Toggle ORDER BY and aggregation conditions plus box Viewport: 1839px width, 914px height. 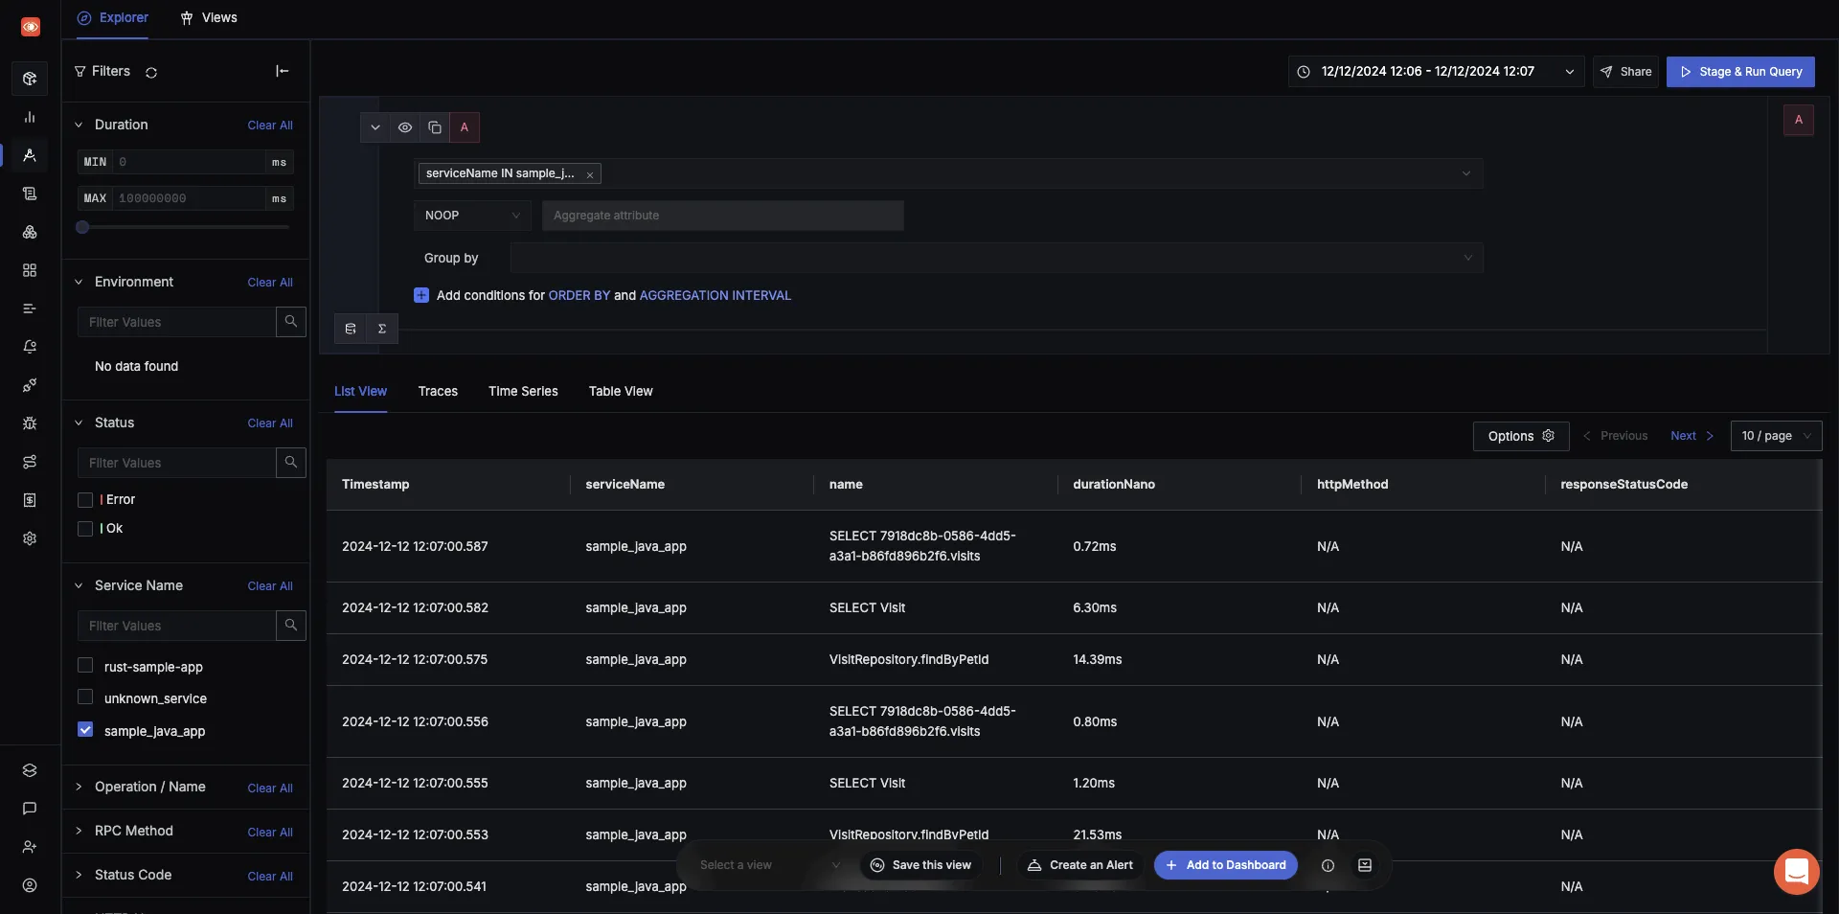click(x=421, y=295)
